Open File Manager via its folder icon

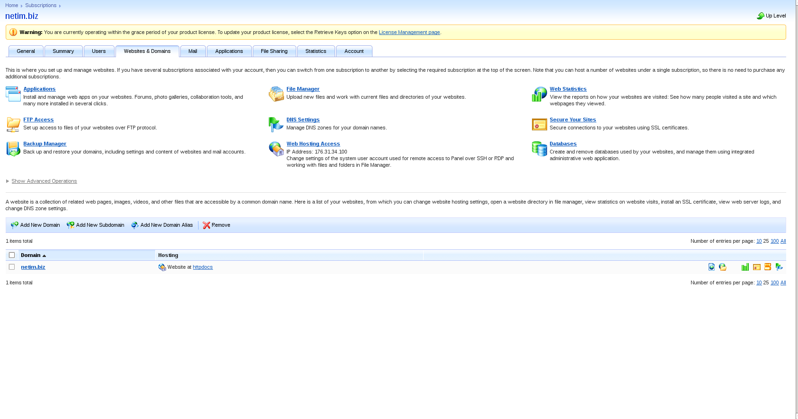pyautogui.click(x=276, y=94)
